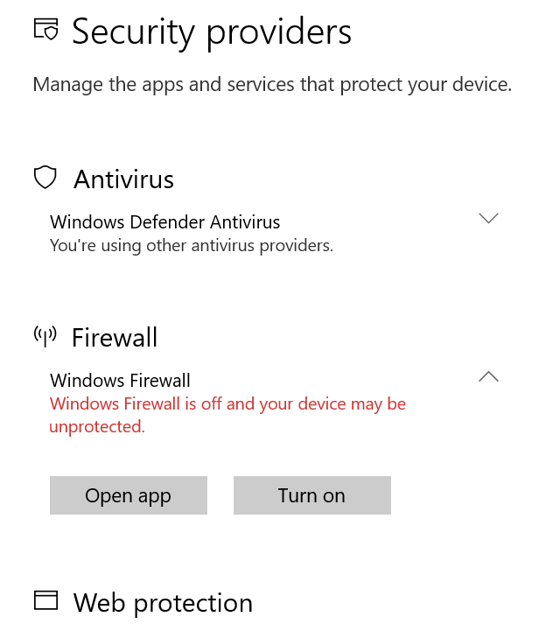Enable Windows Firewall protection
553x638 pixels.
click(x=311, y=495)
